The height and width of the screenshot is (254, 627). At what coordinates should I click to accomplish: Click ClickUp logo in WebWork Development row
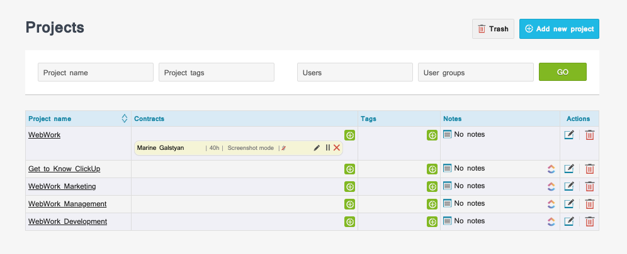point(551,222)
